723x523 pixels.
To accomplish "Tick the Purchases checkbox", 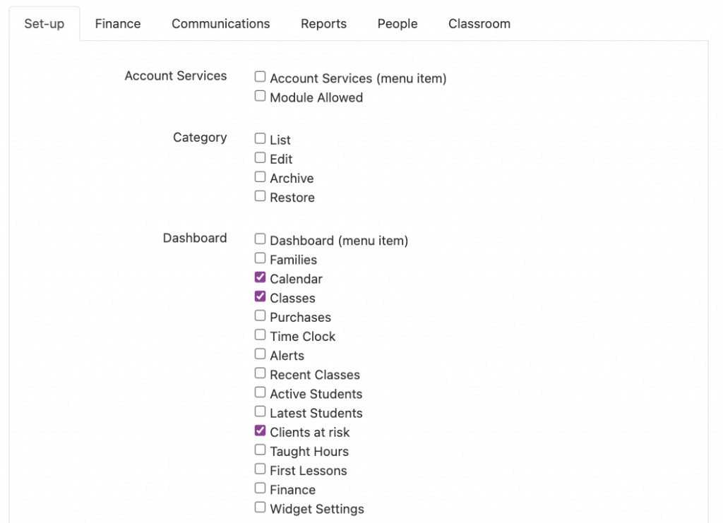I will pyautogui.click(x=260, y=315).
